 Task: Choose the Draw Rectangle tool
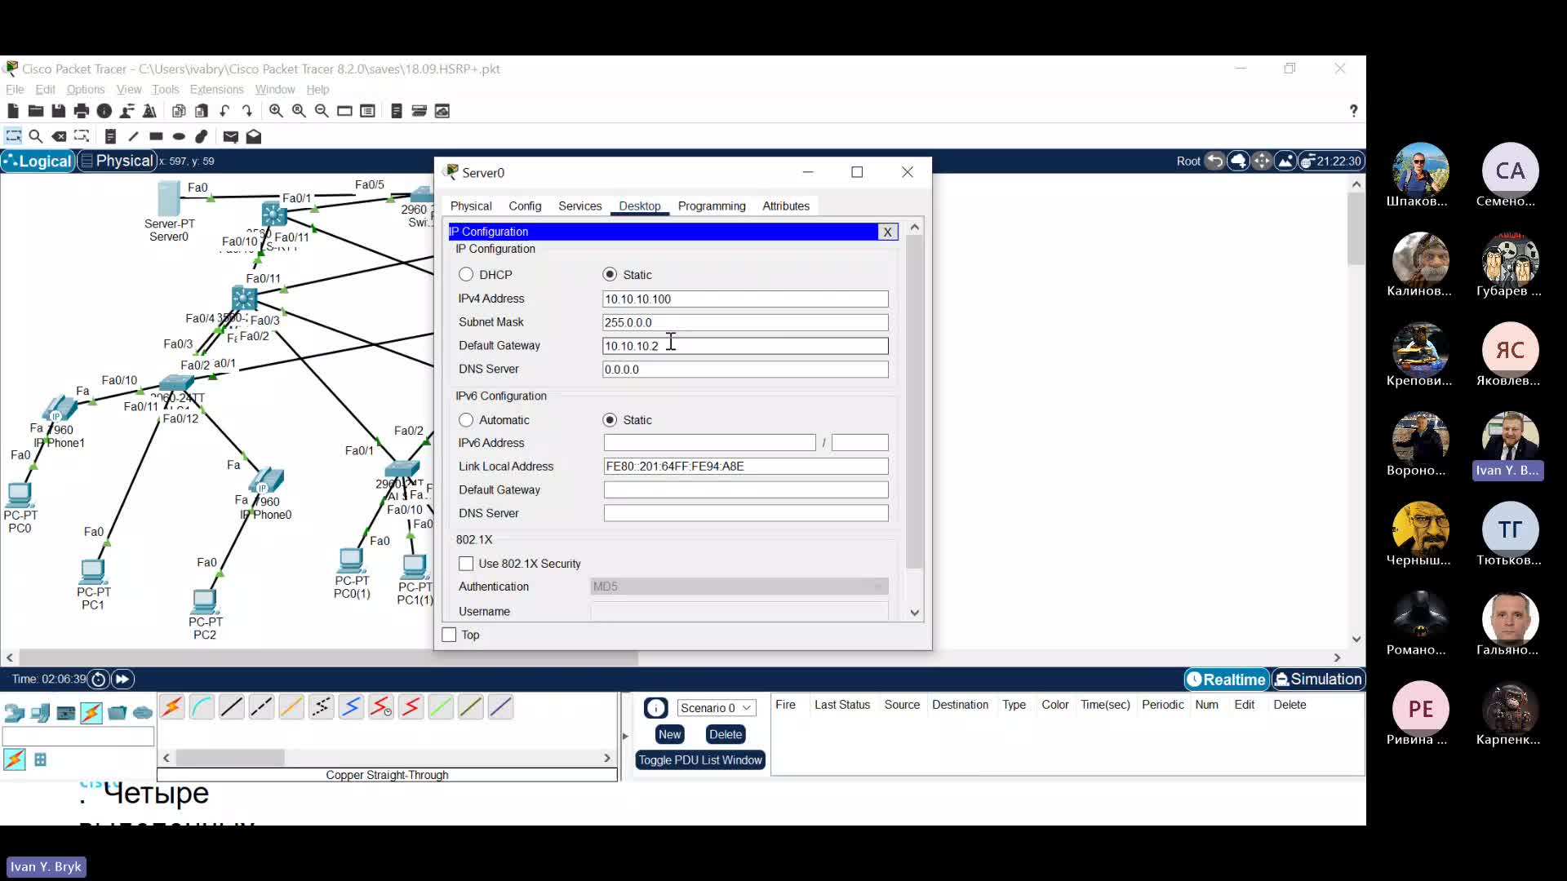(156, 136)
